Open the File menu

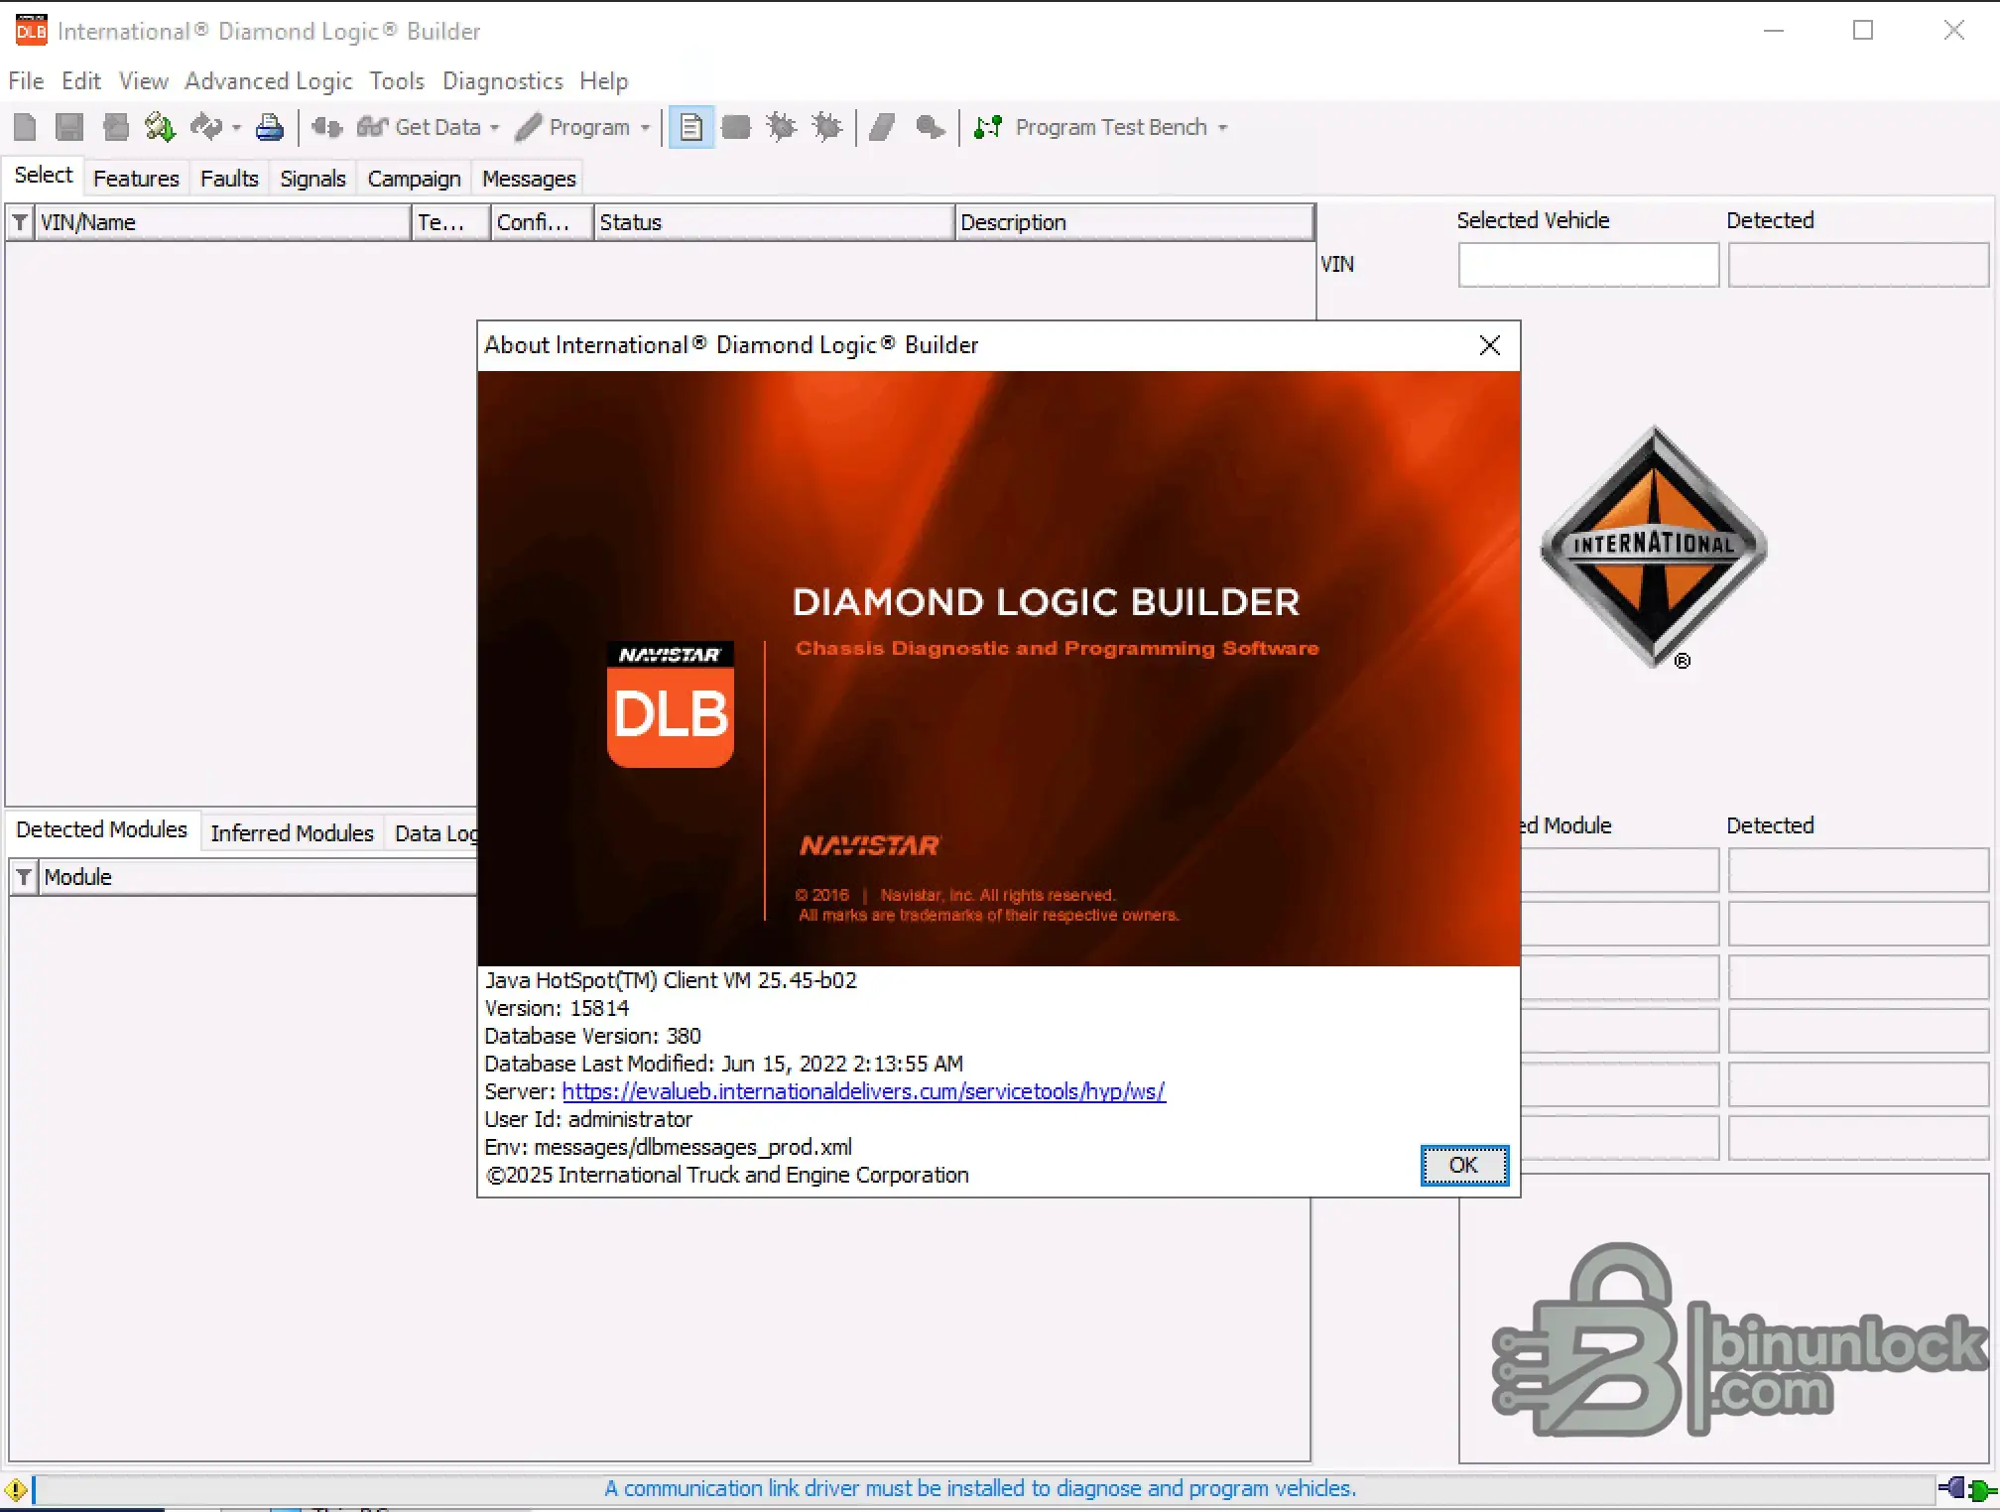pos(26,81)
